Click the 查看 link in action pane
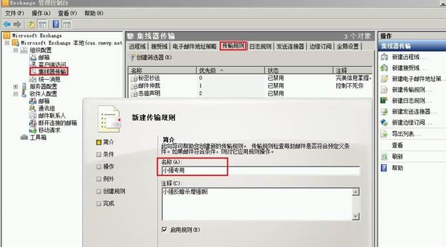The height and width of the screenshot is (247, 446). [397, 145]
